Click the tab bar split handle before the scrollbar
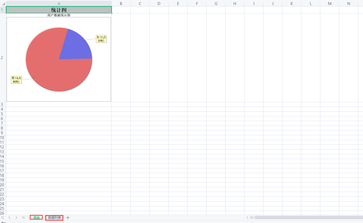This screenshot has width=363, height=223. click(x=247, y=217)
